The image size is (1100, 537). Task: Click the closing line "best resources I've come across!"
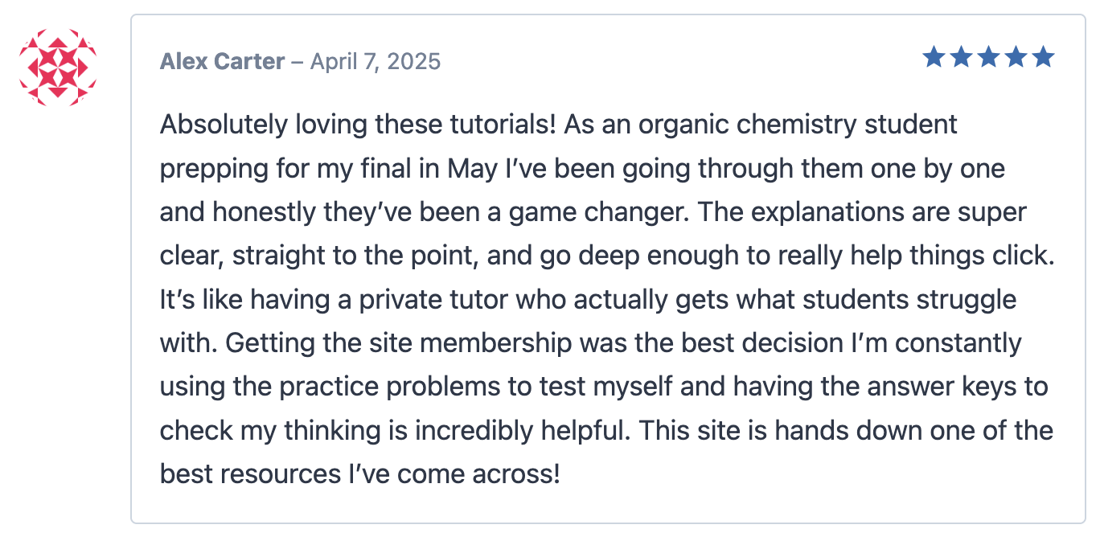coord(359,474)
